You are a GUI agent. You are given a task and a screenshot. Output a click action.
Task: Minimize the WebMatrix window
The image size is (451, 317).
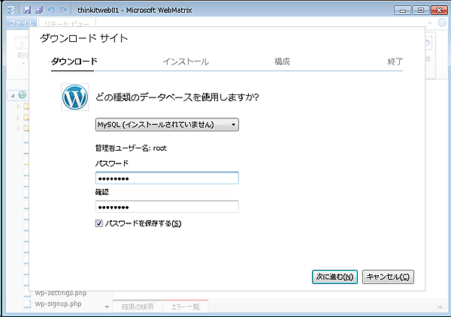tap(403, 10)
